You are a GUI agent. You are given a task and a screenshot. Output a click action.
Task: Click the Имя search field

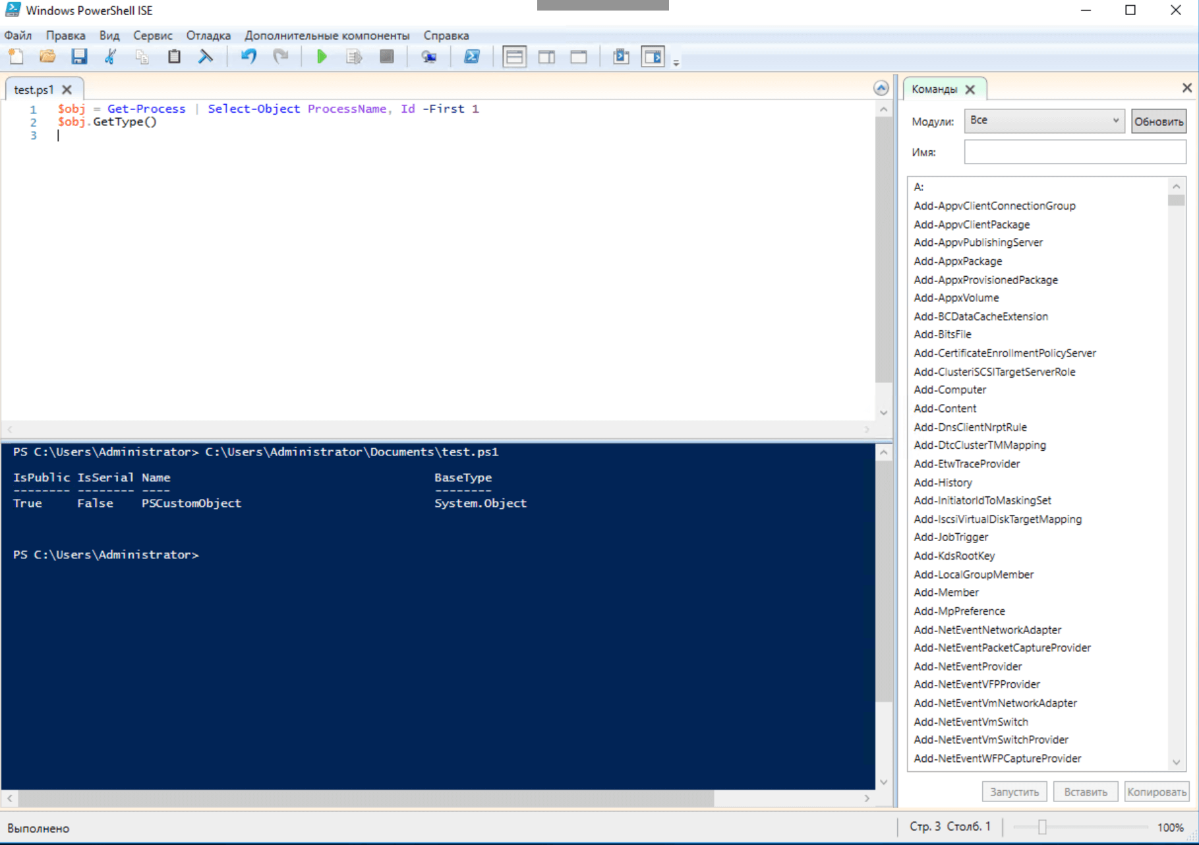(x=1074, y=152)
